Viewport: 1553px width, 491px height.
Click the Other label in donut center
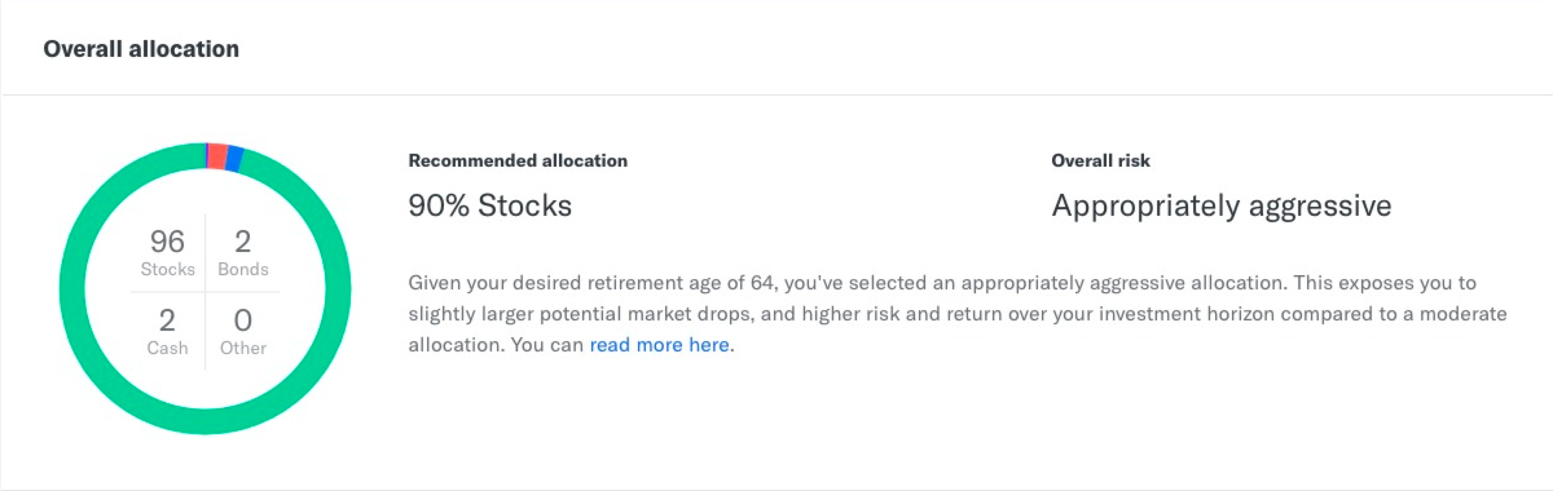pos(243,348)
